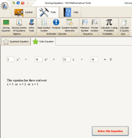Launch the Base Number System tool
132x138 pixels.
[44, 26]
